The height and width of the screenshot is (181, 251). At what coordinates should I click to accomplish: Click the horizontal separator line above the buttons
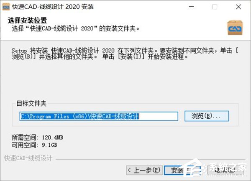[151, 159]
